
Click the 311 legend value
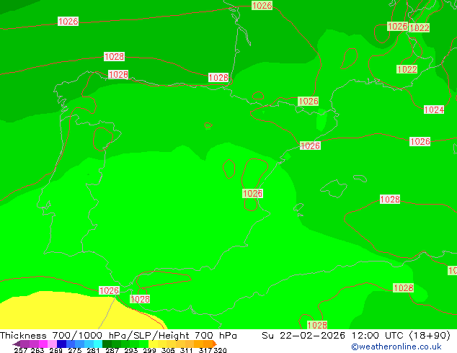(186, 350)
